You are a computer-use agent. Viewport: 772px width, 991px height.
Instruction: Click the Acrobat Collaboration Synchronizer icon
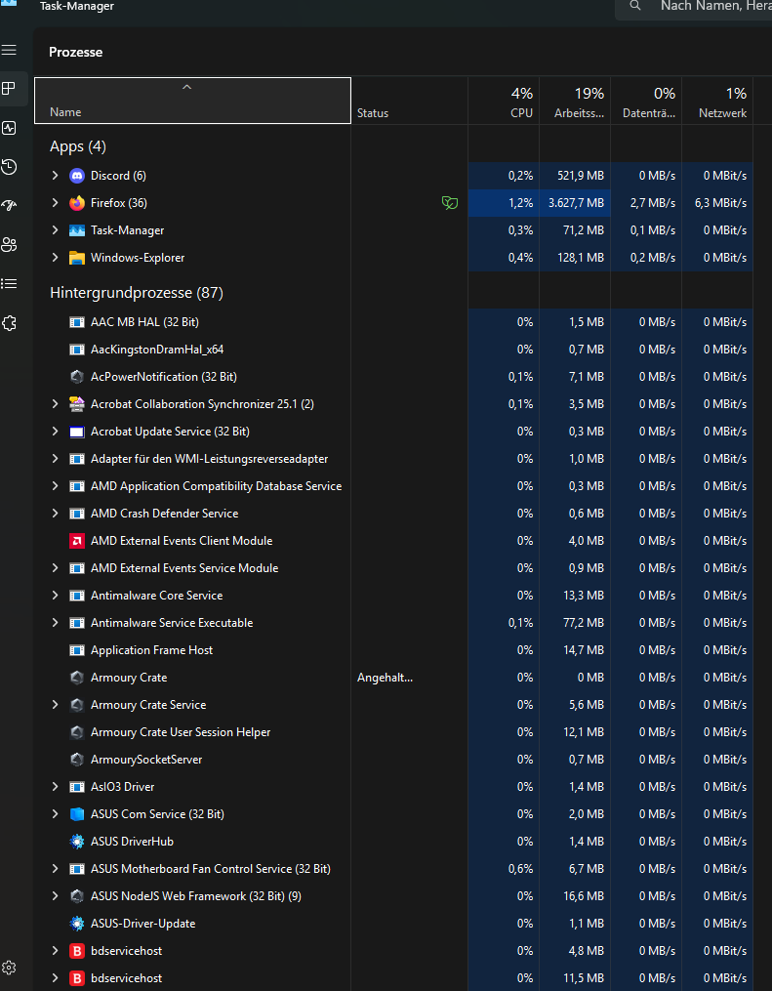click(x=77, y=404)
